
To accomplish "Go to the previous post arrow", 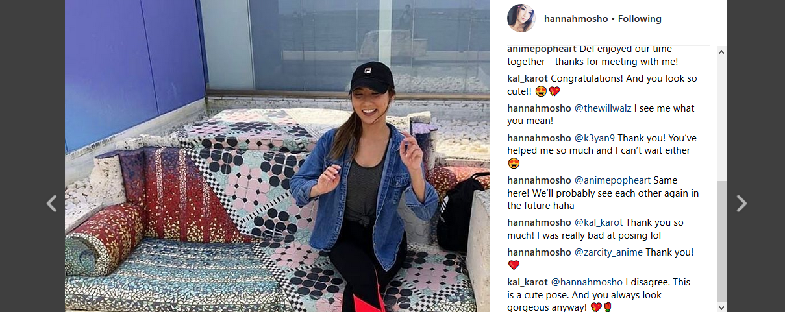I will 51,204.
